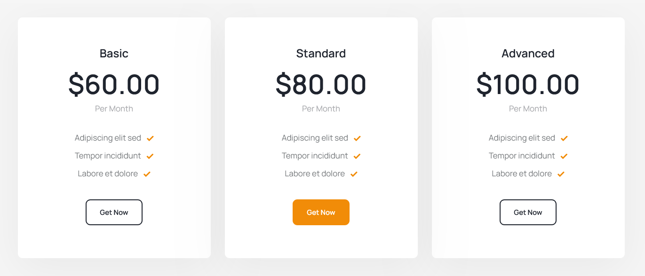Click Per Month text under $80.00
This screenshot has width=645, height=276.
(321, 109)
